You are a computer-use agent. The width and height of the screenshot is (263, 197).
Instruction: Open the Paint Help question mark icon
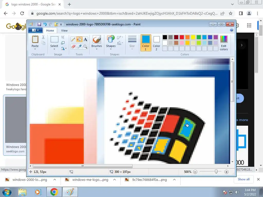coord(232,30)
